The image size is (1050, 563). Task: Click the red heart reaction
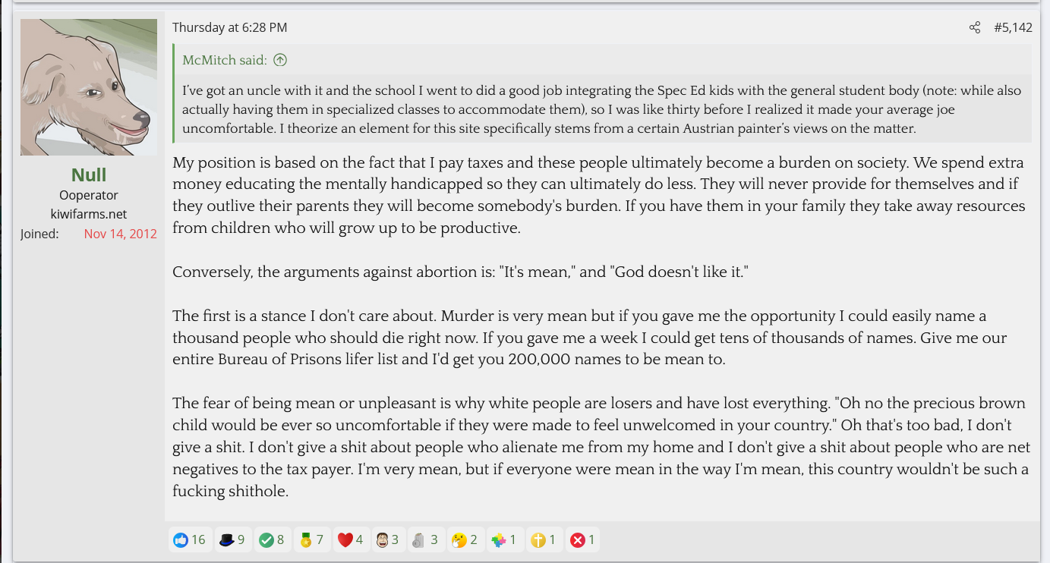tap(350, 540)
